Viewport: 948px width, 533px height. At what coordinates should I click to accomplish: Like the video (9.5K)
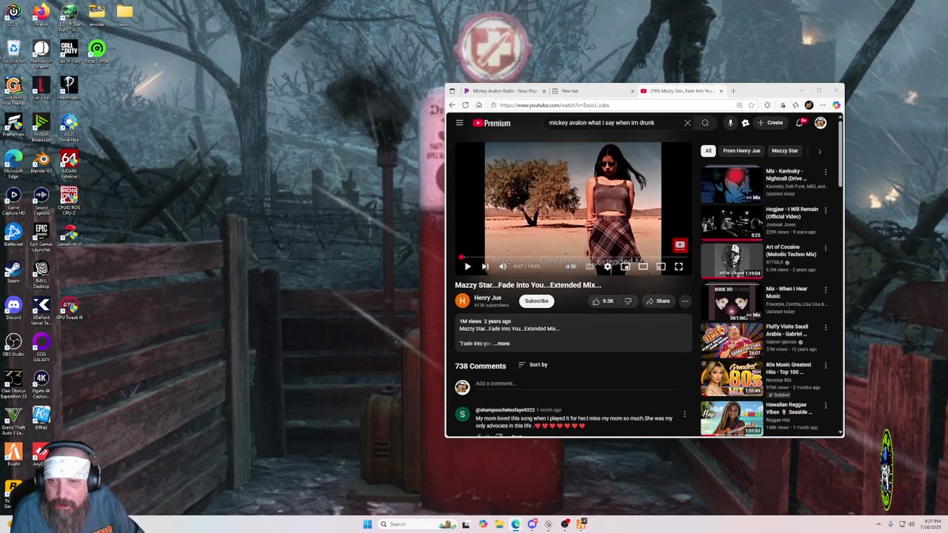tap(603, 301)
